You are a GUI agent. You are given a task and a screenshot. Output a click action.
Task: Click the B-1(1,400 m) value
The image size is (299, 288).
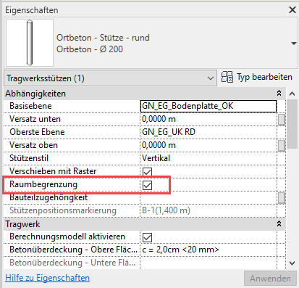pos(166,210)
